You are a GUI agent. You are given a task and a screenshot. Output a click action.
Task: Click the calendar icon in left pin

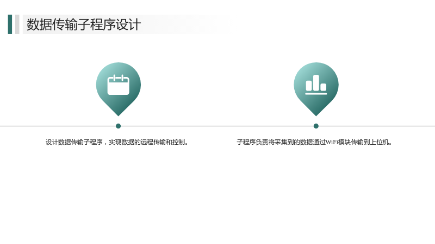[x=118, y=85]
